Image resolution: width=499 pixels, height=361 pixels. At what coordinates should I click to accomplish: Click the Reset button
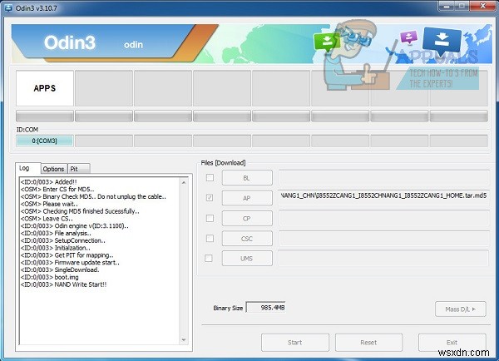(x=368, y=343)
